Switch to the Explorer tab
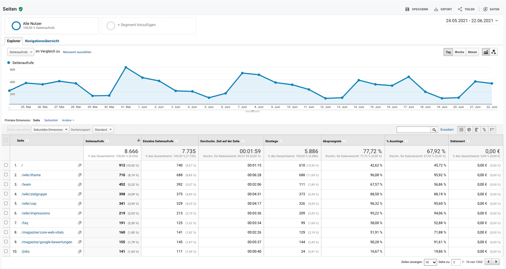Image resolution: width=506 pixels, height=269 pixels. (14, 41)
